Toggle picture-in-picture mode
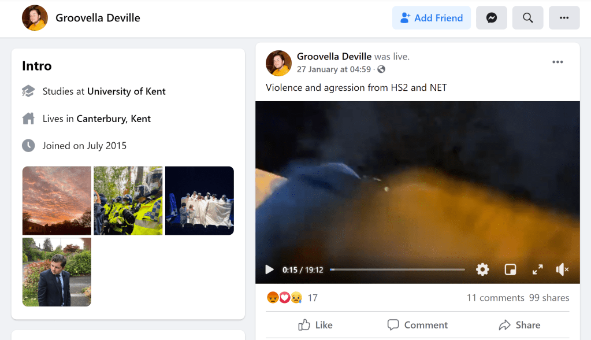 (x=510, y=269)
